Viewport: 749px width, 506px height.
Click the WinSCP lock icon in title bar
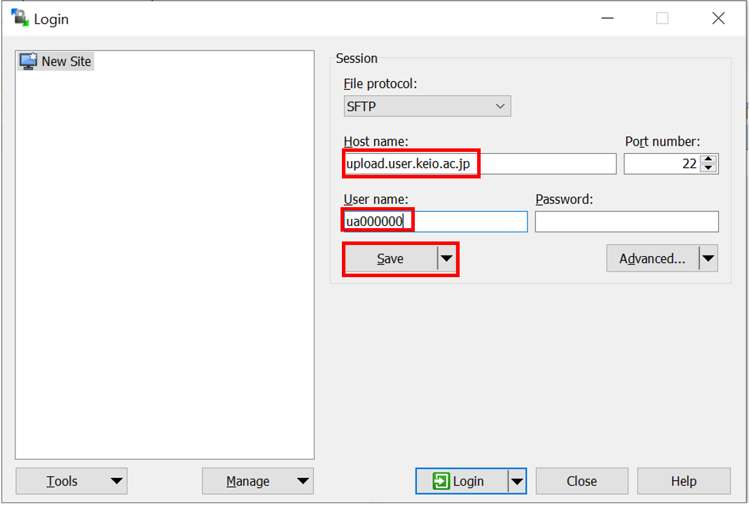click(x=20, y=18)
